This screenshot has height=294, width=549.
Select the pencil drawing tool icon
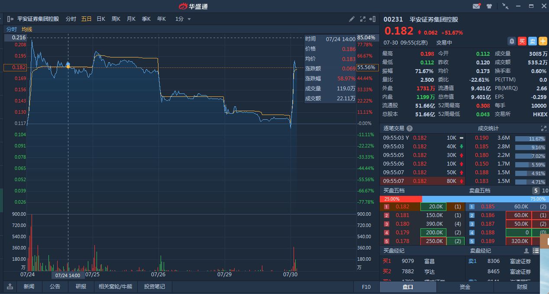click(352, 19)
